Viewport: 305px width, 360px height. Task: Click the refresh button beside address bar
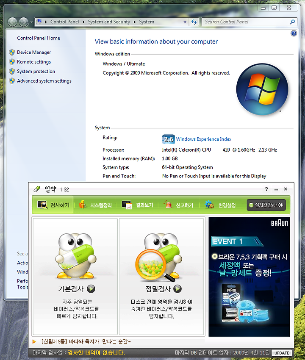[194, 22]
